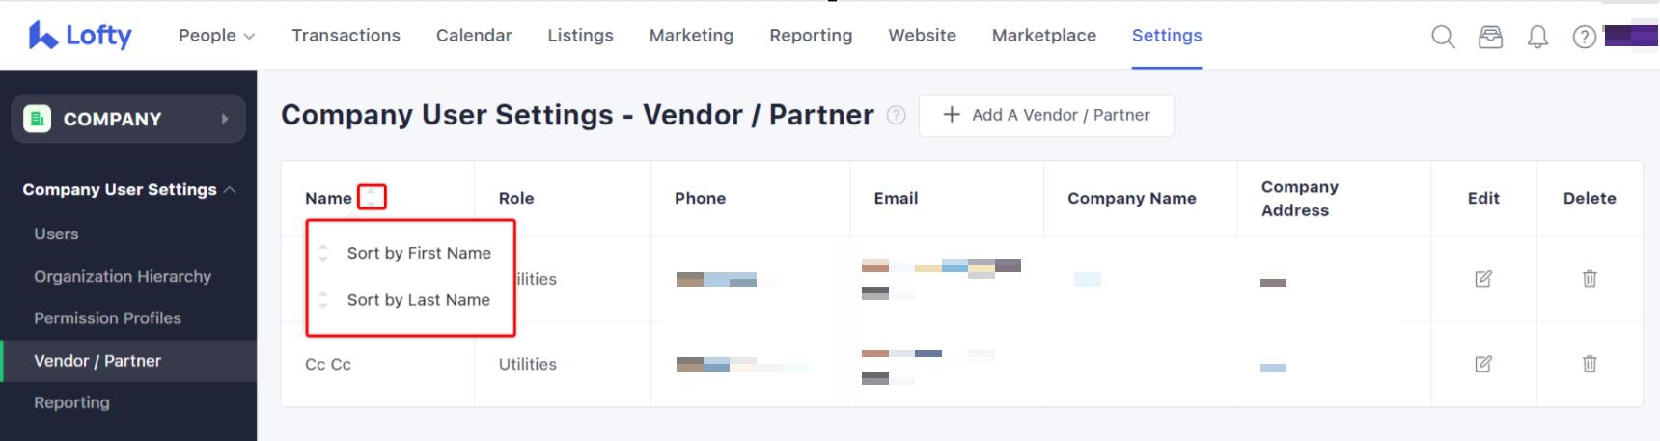Expand the COMPANY sidebar switcher
The width and height of the screenshot is (1660, 441).
click(x=128, y=119)
